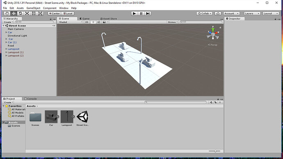This screenshot has height=159, width=283.
Task: Open the Scenes folder thumbnail
Action: tap(35, 117)
